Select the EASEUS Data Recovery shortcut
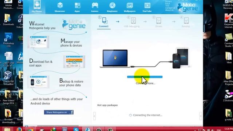The image size is (233, 131). (x=228, y=4)
